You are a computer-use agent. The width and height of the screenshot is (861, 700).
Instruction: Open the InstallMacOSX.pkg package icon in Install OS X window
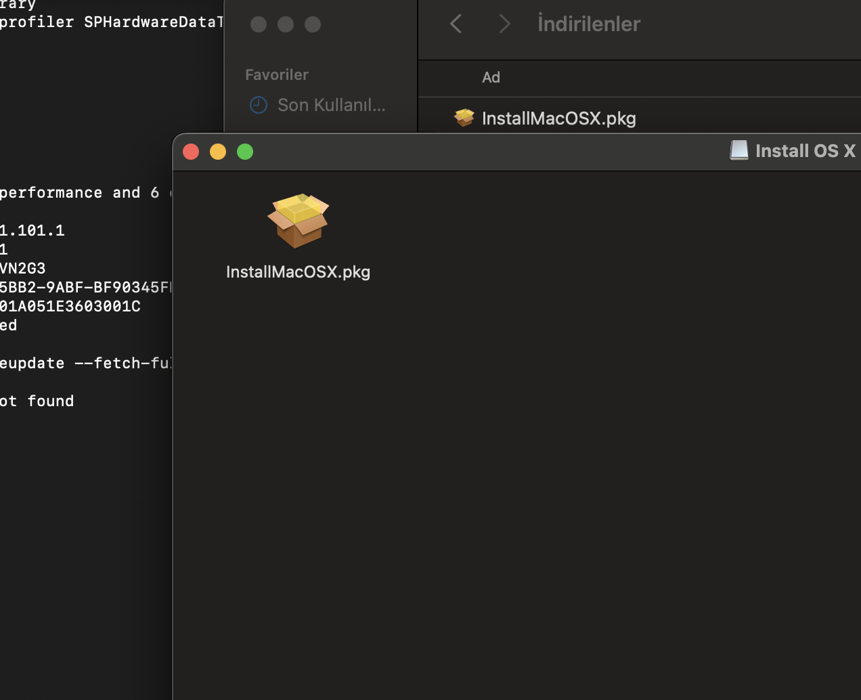[x=299, y=221]
